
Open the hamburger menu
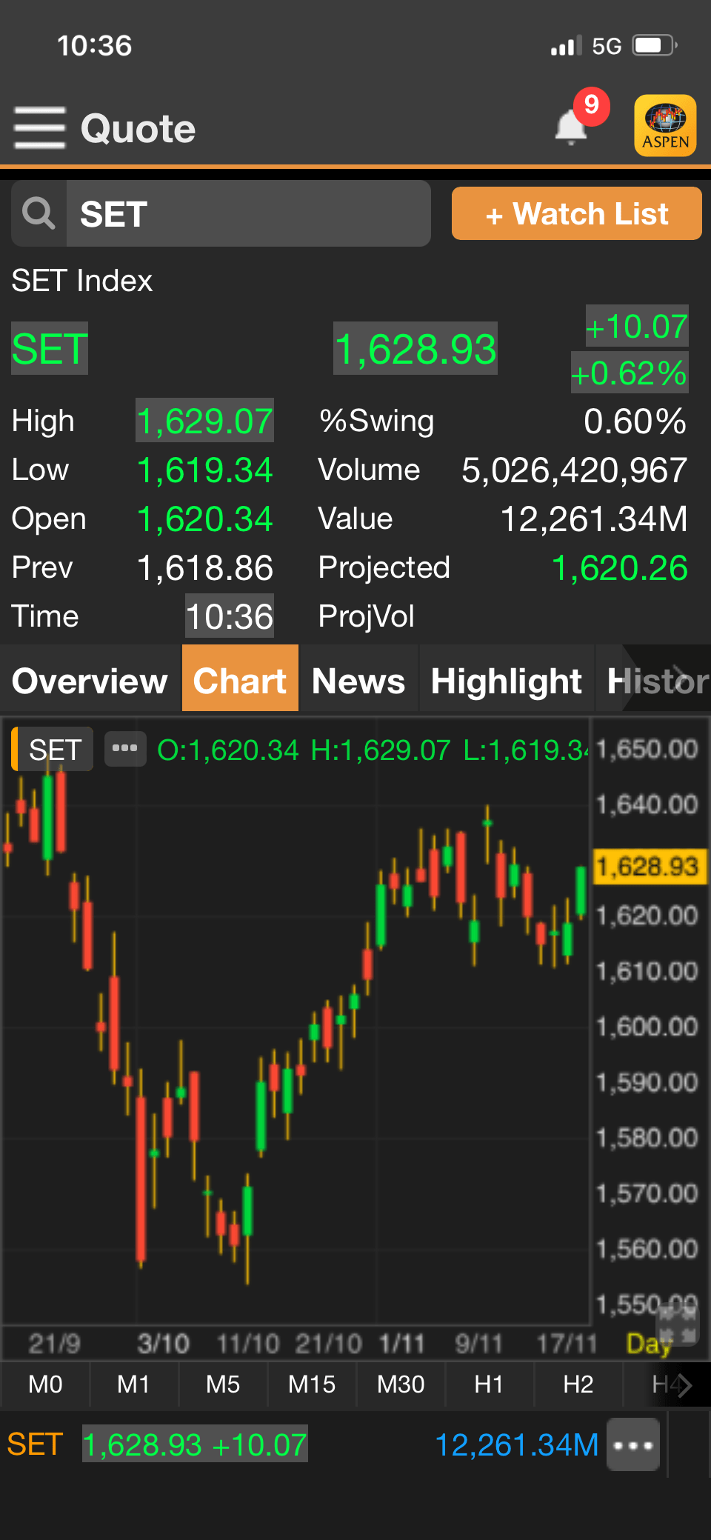[x=40, y=127]
